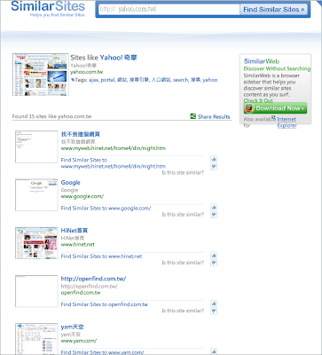Screen dimensions: 322x355
Task: Open the yam天空 result title
Action: [x=72, y=327]
